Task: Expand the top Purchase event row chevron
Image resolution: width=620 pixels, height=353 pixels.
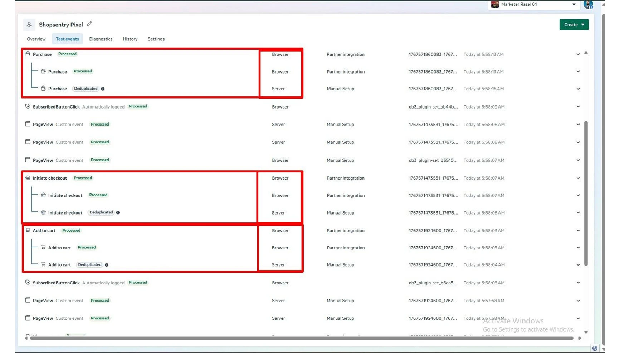Action: [x=578, y=54]
